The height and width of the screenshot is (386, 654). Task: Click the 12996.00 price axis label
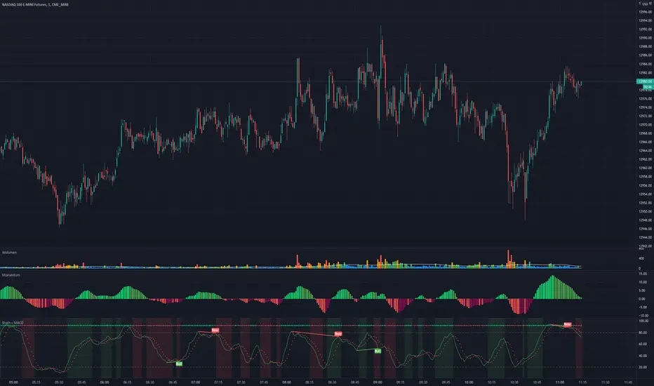point(646,12)
